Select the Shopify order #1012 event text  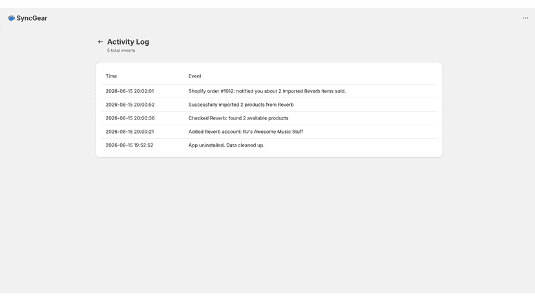coord(267,91)
